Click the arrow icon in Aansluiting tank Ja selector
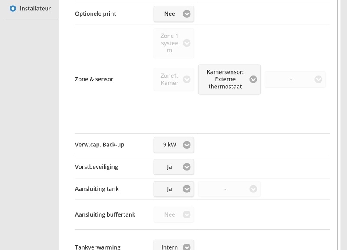The height and width of the screenshot is (250, 347). [x=187, y=189]
